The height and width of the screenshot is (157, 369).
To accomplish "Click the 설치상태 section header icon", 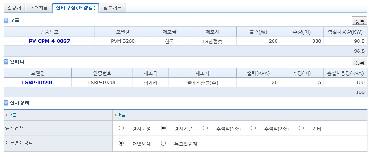I will click(6, 103).
